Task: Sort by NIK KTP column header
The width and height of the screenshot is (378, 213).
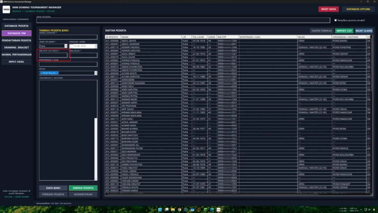Action: (x=228, y=37)
